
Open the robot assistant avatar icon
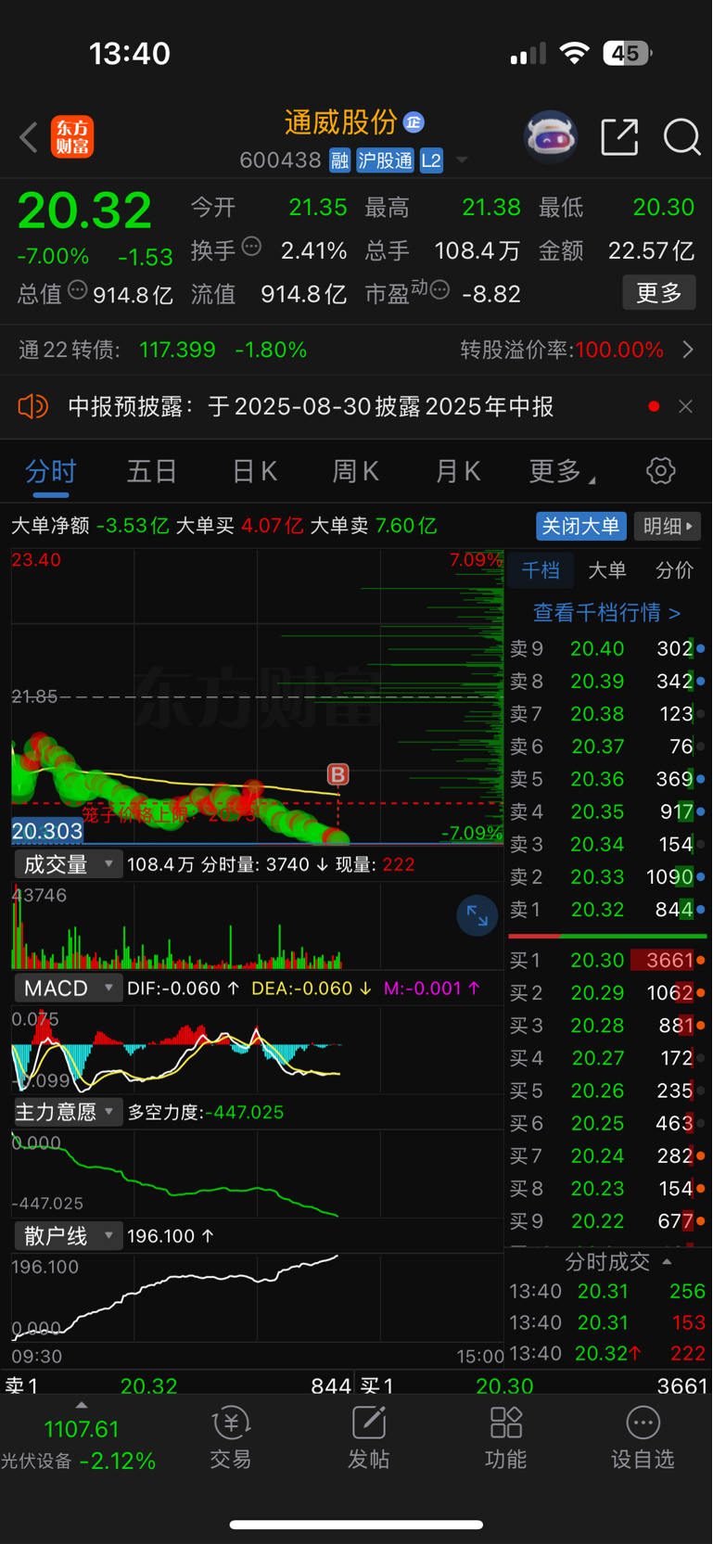(x=551, y=137)
